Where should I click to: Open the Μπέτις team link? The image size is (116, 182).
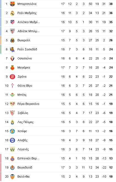(x=22, y=95)
